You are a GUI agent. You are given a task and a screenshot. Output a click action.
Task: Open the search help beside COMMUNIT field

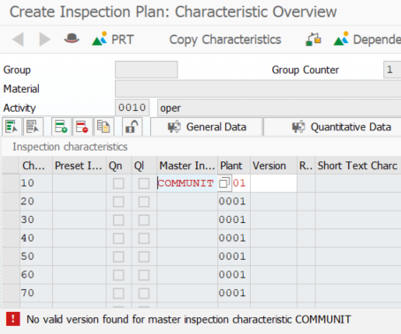224,183
